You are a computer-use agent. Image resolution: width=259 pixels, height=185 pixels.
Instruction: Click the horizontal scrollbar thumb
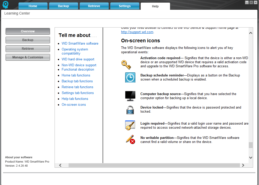tap(154, 165)
